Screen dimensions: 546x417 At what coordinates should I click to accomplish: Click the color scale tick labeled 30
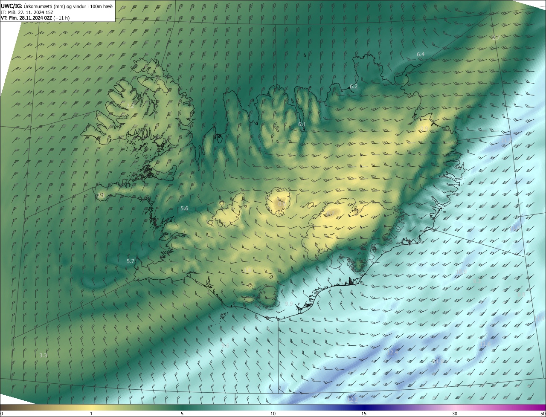click(455, 414)
